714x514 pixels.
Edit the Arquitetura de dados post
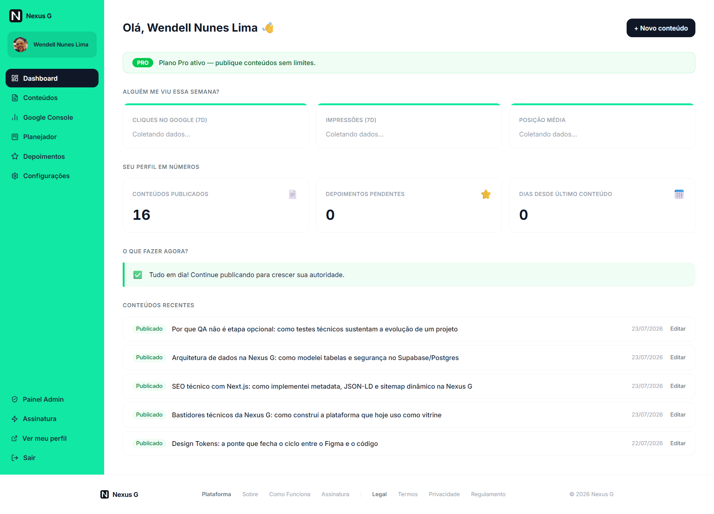678,357
